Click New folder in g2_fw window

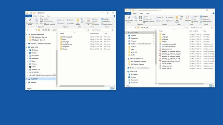pyautogui.click(x=177, y=19)
